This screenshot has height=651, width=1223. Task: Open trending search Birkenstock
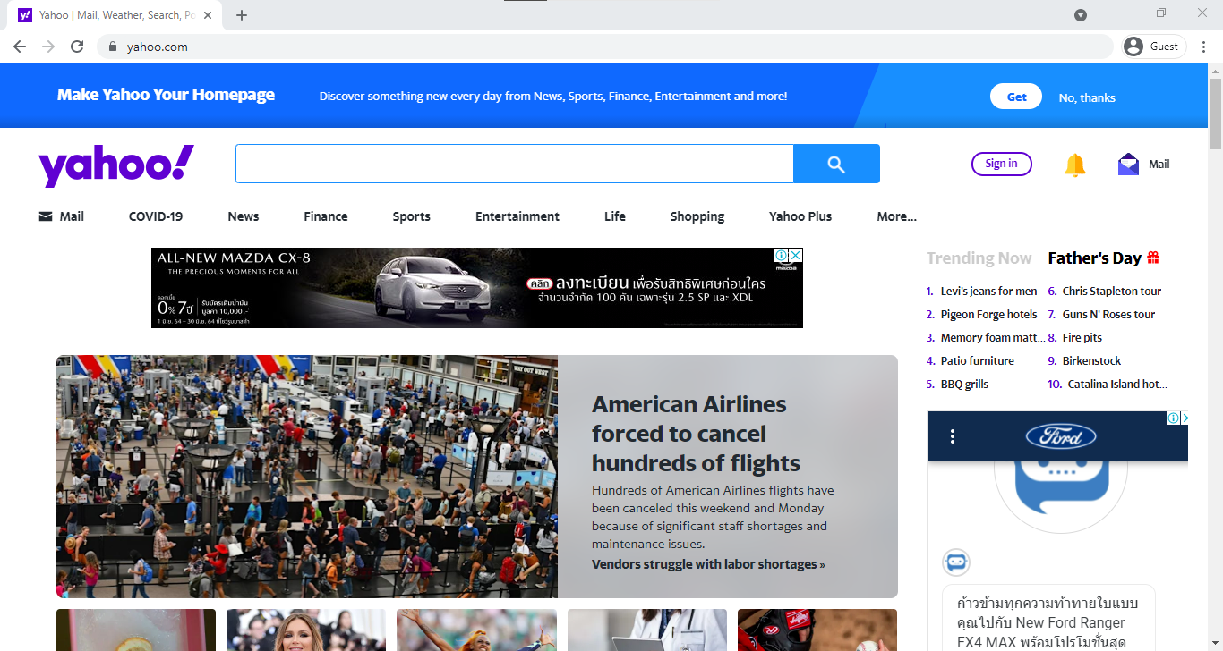[x=1091, y=360]
